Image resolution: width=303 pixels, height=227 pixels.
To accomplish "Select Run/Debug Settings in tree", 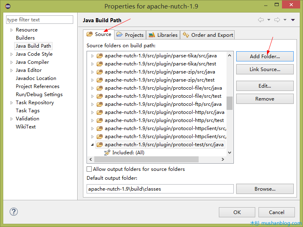I will [x=39, y=95].
